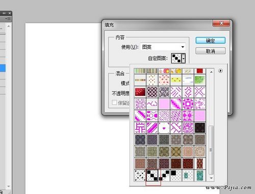Click the left panel scroll-up arrow
The image size is (255, 194).
point(9,26)
